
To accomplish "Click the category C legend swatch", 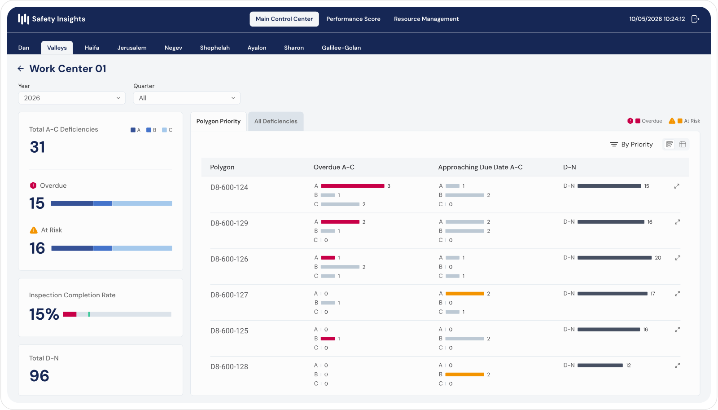I will coord(164,130).
